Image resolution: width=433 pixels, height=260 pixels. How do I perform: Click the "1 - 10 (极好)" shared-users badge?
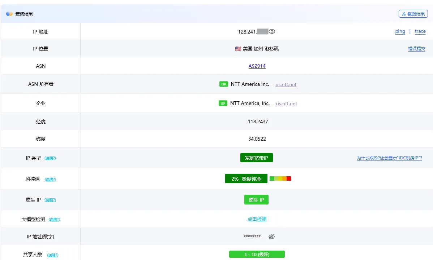click(257, 254)
